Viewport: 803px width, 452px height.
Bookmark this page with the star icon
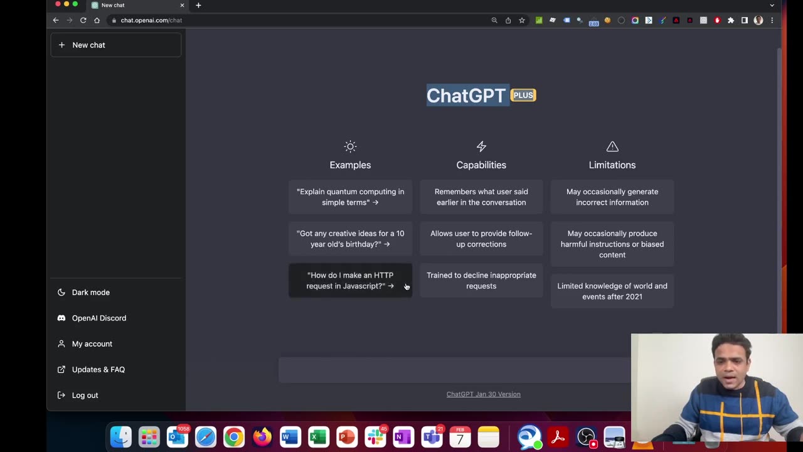(522, 20)
